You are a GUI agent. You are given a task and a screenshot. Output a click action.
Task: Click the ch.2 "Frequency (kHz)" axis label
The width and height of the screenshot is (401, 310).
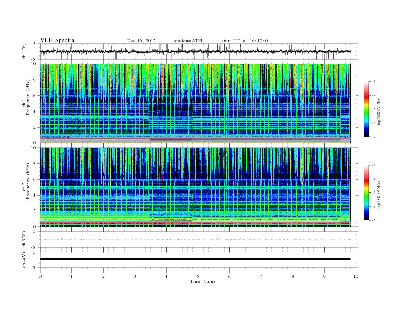(28, 180)
